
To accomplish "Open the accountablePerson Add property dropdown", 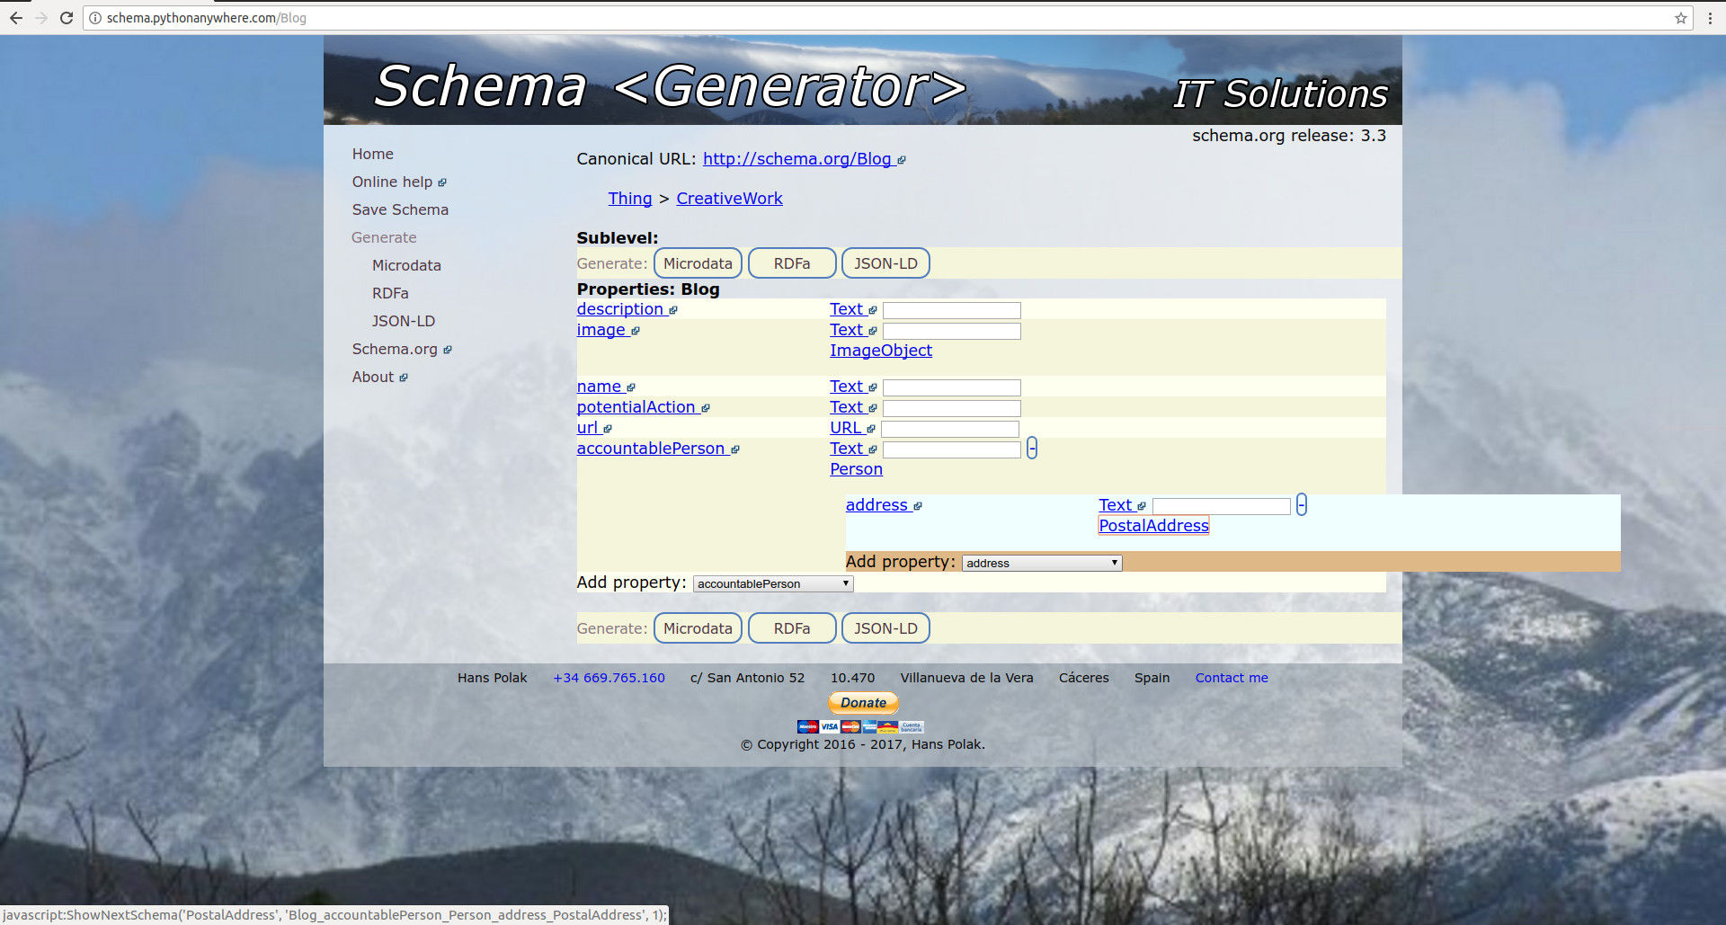I will [x=773, y=584].
